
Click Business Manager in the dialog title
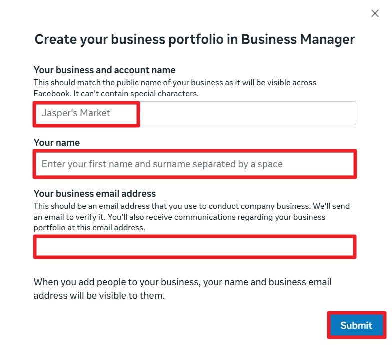298,40
